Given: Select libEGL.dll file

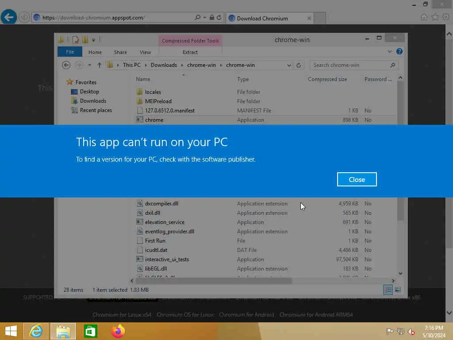Looking at the screenshot, I should point(156,269).
